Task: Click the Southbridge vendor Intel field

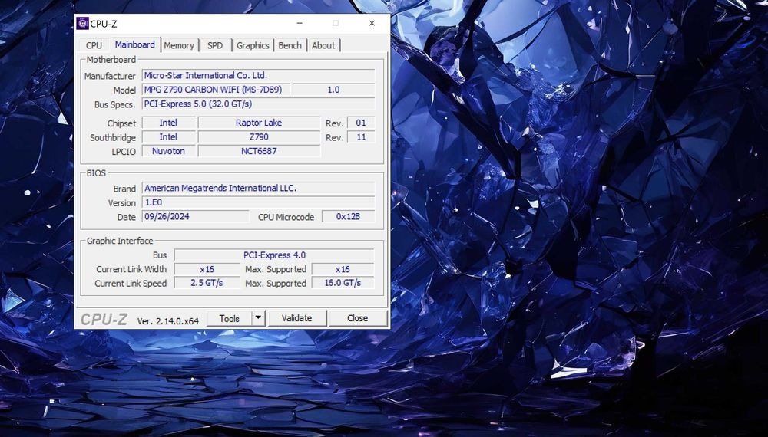Action: point(168,137)
